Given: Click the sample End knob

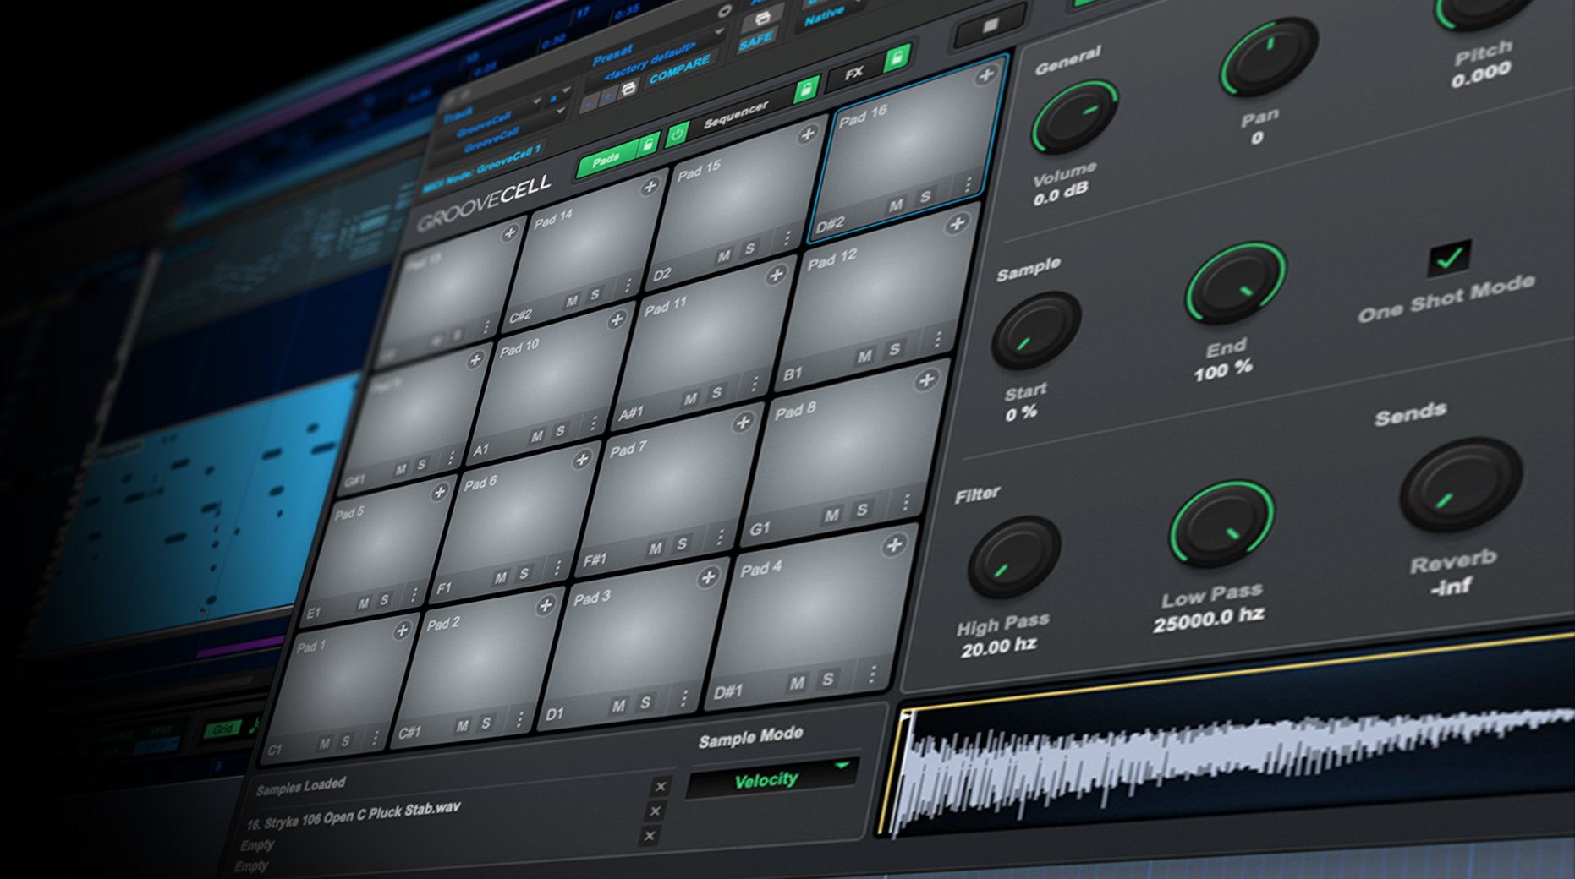Looking at the screenshot, I should [1235, 283].
